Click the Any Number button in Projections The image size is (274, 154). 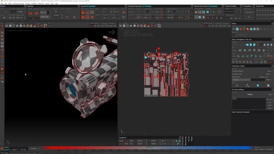click(249, 12)
